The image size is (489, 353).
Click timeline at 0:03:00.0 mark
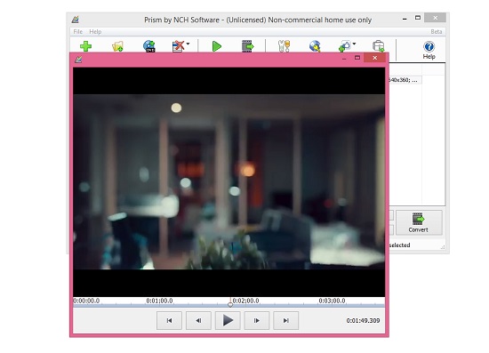[x=332, y=301]
